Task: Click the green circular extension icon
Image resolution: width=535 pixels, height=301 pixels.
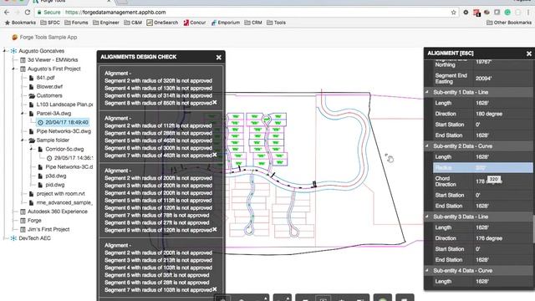Action: coord(507,13)
